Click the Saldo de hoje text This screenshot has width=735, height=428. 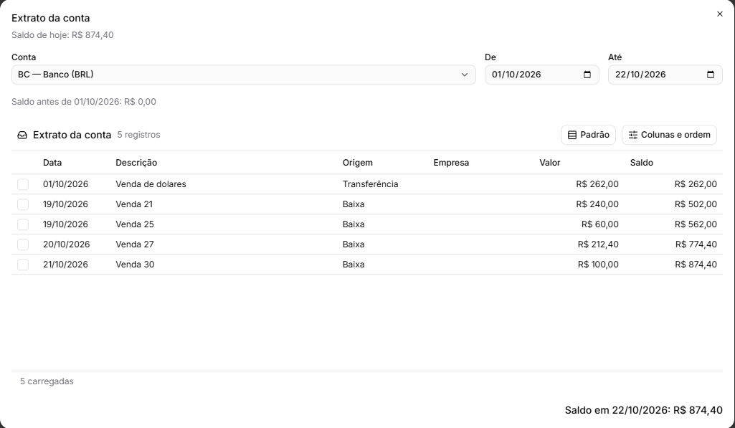click(x=62, y=35)
